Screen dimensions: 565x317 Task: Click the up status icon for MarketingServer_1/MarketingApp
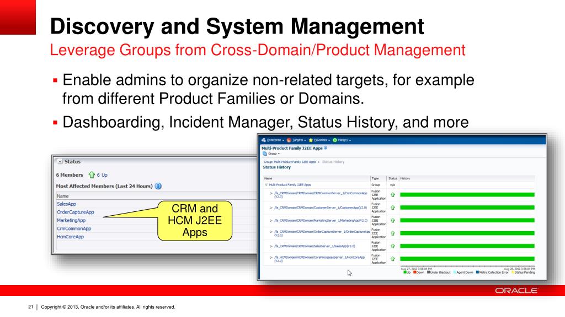click(x=393, y=220)
